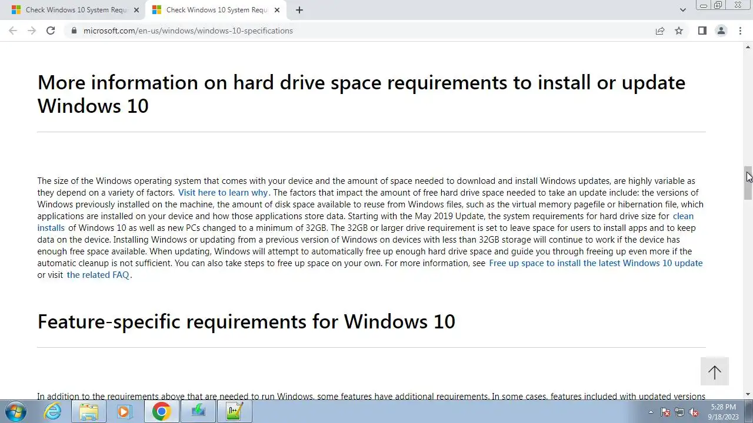753x423 pixels.
Task: Open the Windows Start menu
Action: click(x=16, y=411)
